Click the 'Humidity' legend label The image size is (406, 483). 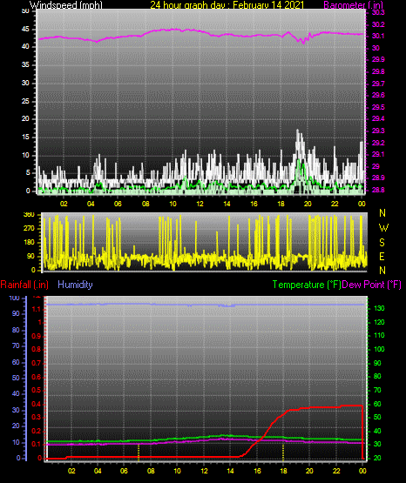click(75, 285)
